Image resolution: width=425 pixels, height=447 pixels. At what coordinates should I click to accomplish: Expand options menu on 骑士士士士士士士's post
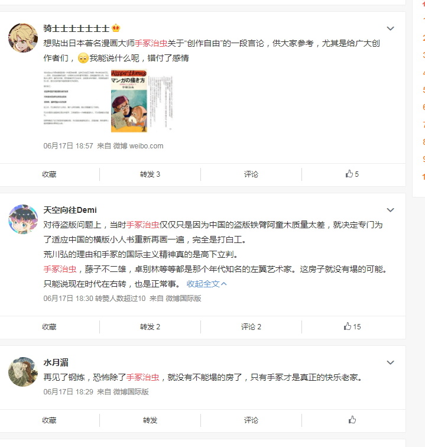[x=390, y=28]
